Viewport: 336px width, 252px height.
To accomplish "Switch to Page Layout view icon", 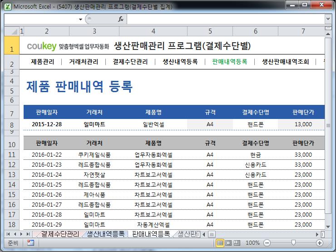I will (228, 243).
